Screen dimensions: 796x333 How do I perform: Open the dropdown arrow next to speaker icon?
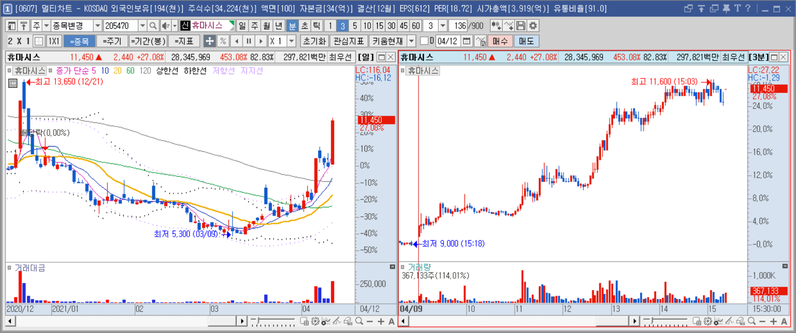point(174,26)
